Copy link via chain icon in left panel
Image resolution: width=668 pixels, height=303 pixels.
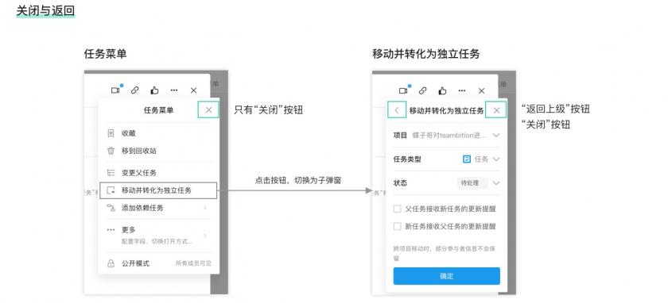coord(134,90)
